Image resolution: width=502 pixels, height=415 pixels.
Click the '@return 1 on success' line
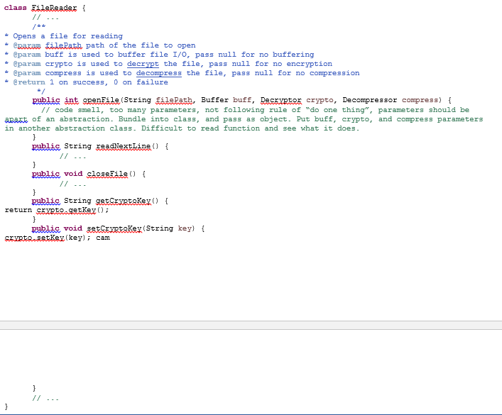pyautogui.click(x=86, y=82)
